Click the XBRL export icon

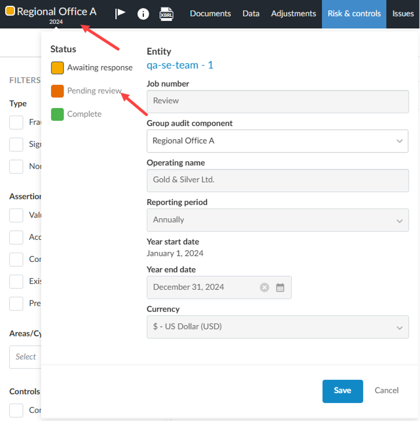tap(167, 14)
